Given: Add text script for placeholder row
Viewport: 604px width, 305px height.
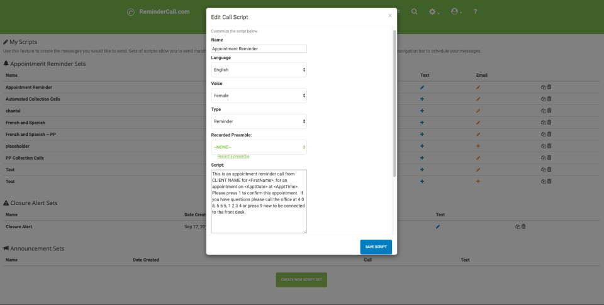Looking at the screenshot, I should click(422, 146).
